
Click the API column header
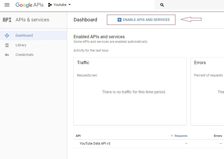tap(78, 136)
